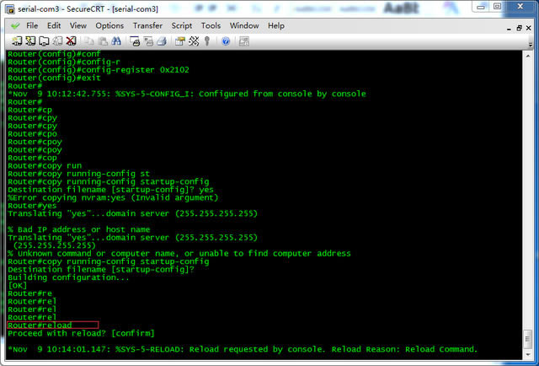Expand the toolbar overflow arrow
539x366 pixels.
pyautogui.click(x=531, y=45)
